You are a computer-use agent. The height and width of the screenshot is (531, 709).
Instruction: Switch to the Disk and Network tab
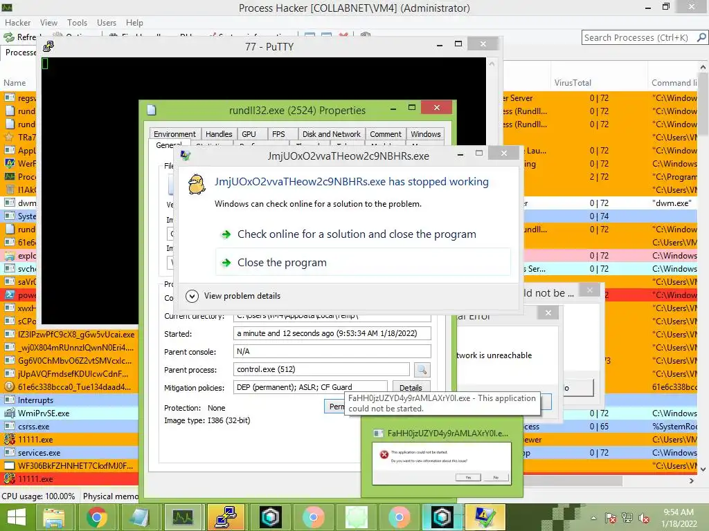tap(332, 134)
